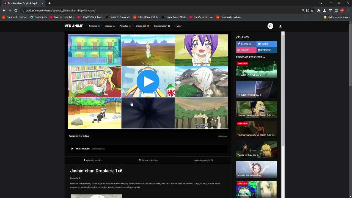
Task: Go to siguiente episodio
Action: tap(203, 160)
